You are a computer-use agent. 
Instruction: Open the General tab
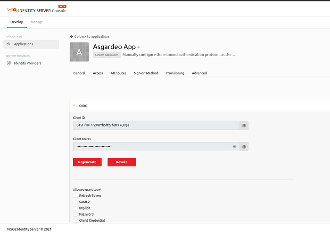tap(79, 73)
